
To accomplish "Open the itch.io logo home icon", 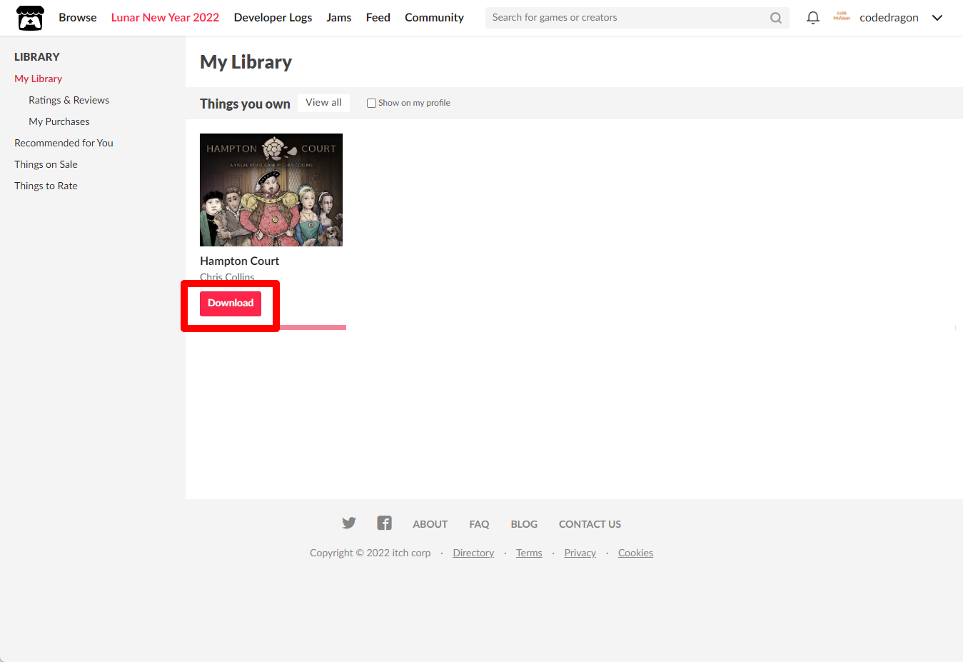I will (30, 18).
